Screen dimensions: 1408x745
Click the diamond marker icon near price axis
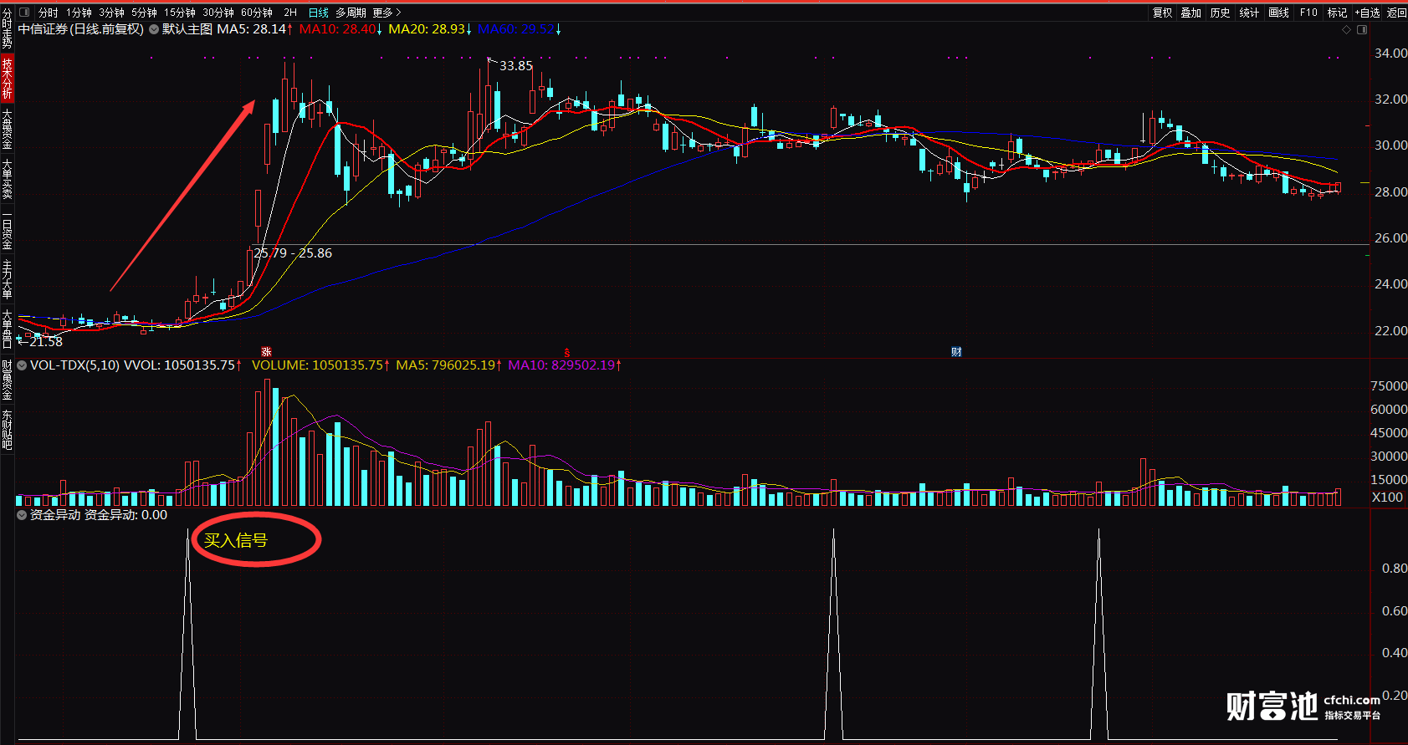pyautogui.click(x=1346, y=30)
